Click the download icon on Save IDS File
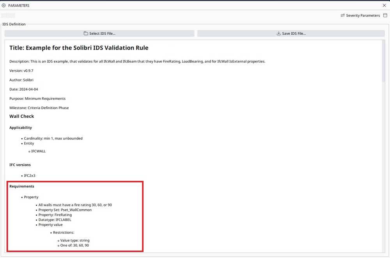The height and width of the screenshot is (258, 390). (x=278, y=33)
